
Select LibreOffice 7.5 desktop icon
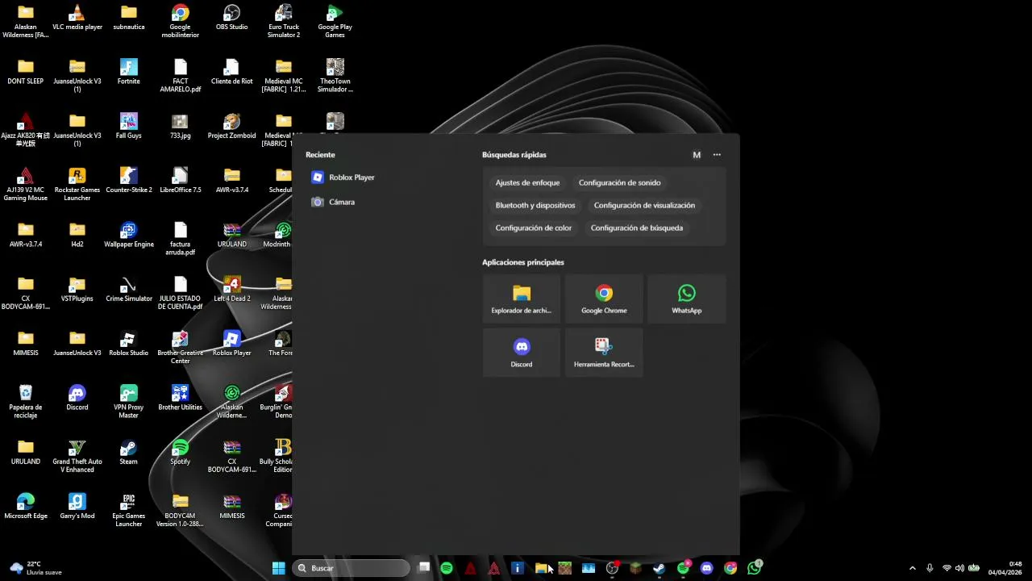(x=181, y=181)
